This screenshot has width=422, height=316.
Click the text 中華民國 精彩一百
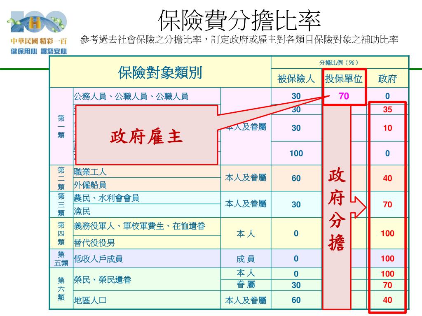(x=39, y=41)
